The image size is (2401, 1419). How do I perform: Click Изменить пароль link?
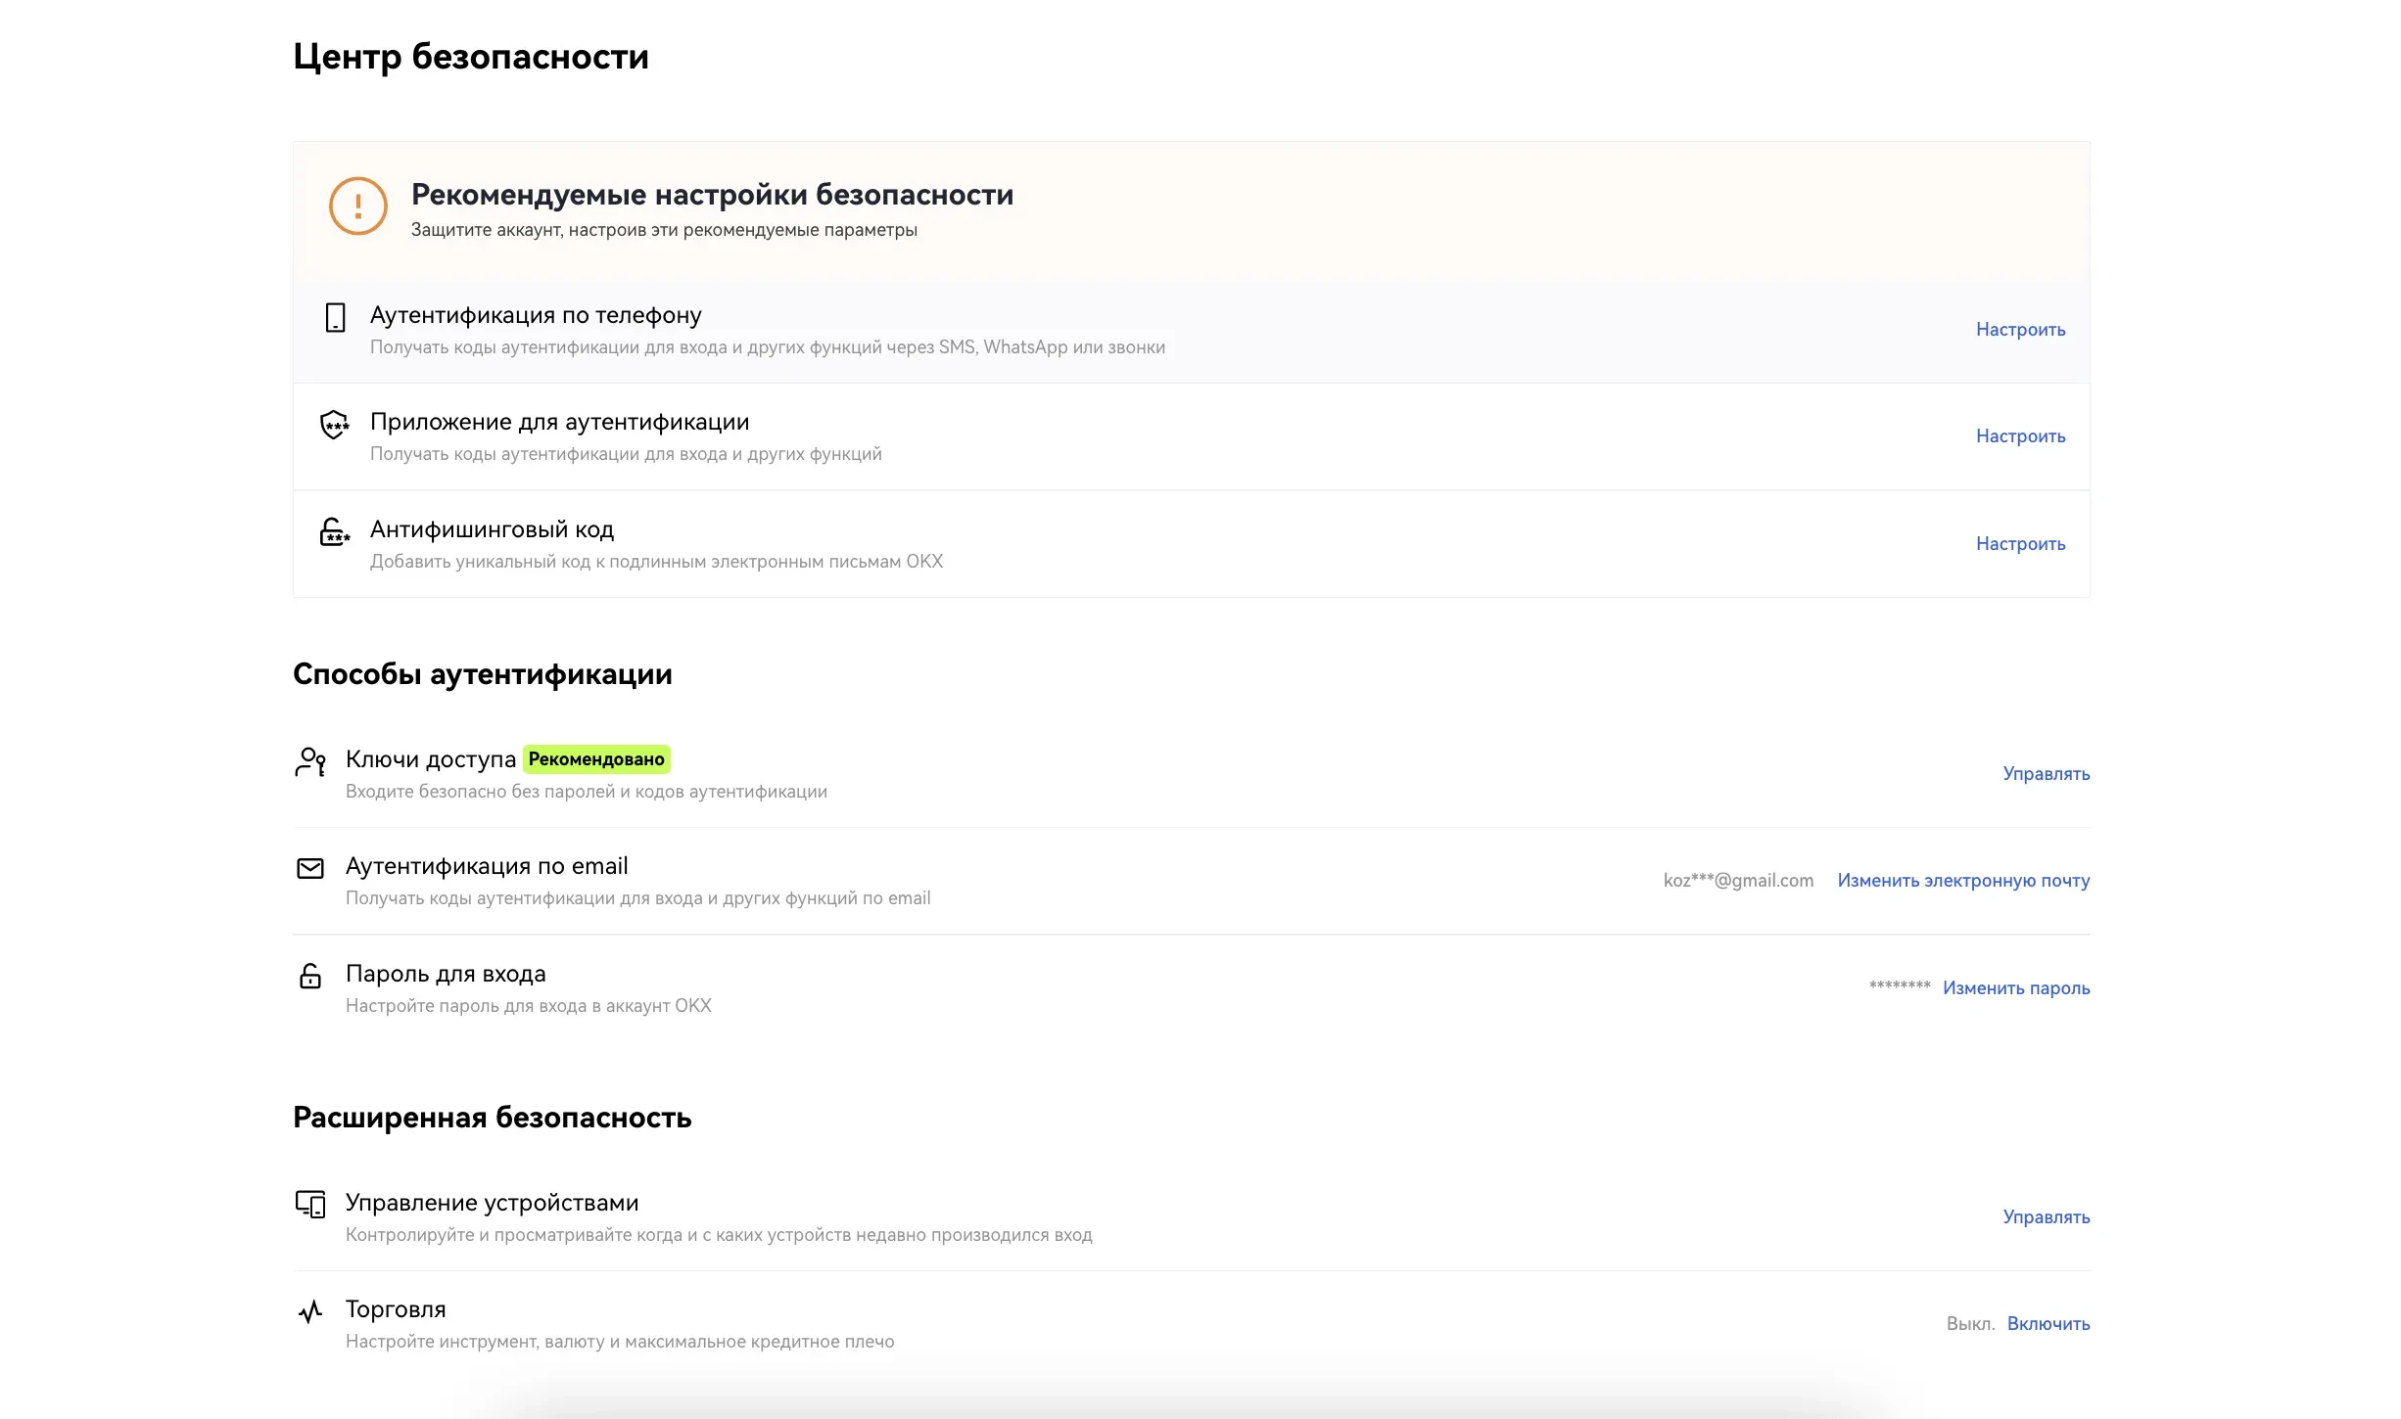2016,988
